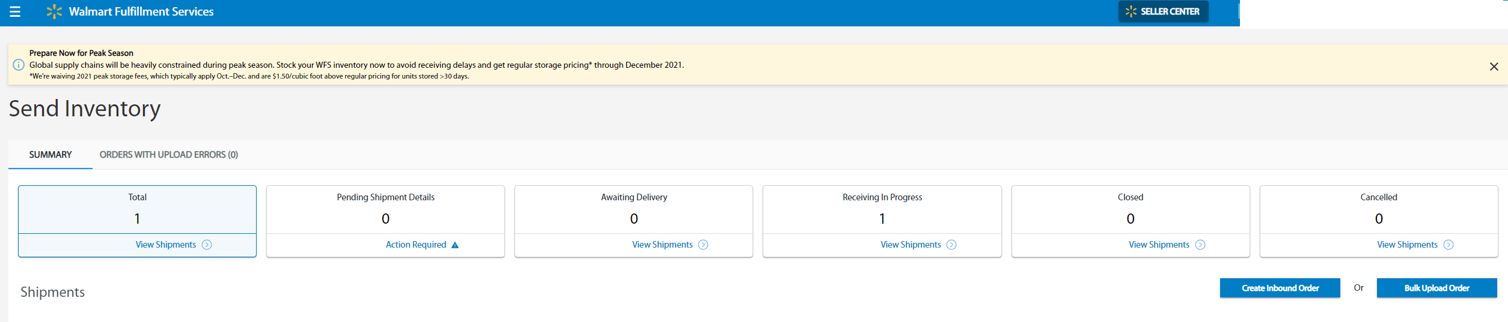Dismiss the Peak Season banner
Image resolution: width=1508 pixels, height=322 pixels.
[x=1494, y=67]
